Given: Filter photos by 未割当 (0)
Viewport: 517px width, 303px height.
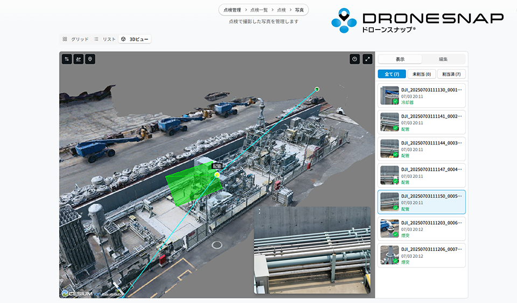Looking at the screenshot, I should point(421,74).
